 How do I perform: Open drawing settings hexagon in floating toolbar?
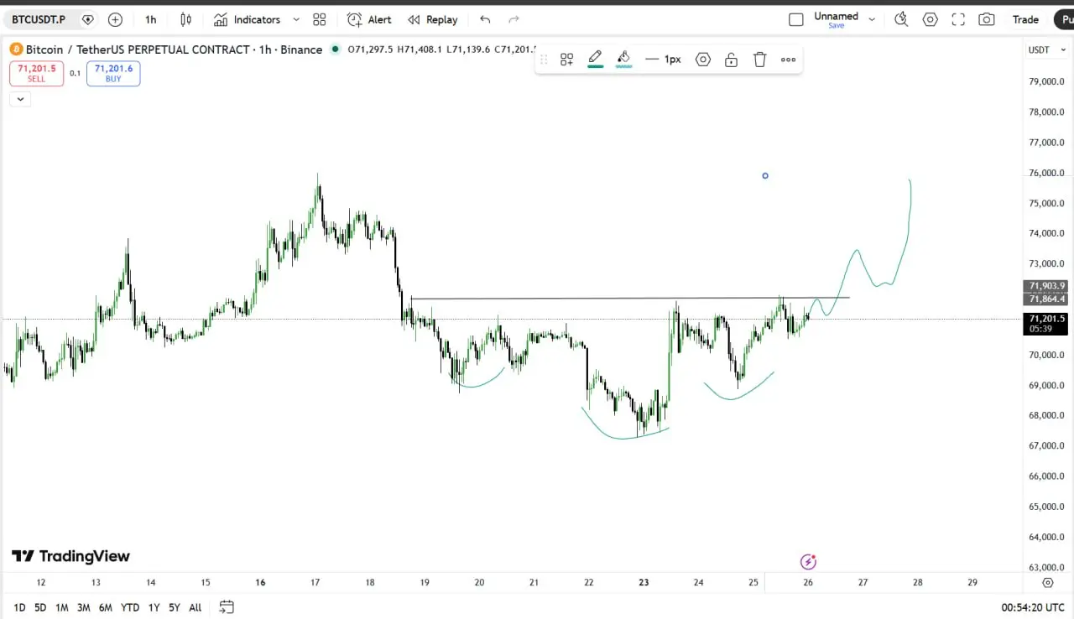pyautogui.click(x=703, y=60)
